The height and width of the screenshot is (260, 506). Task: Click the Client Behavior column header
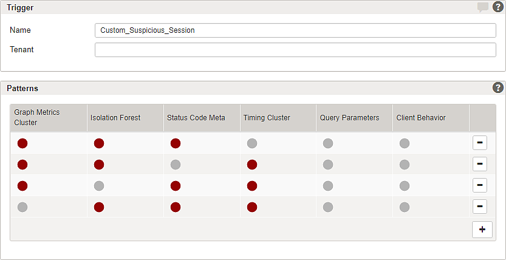[x=421, y=118]
